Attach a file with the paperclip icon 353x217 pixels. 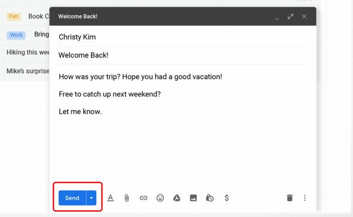[x=127, y=198]
